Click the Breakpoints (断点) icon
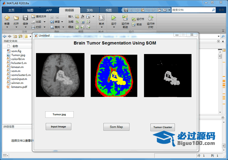 (101, 18)
